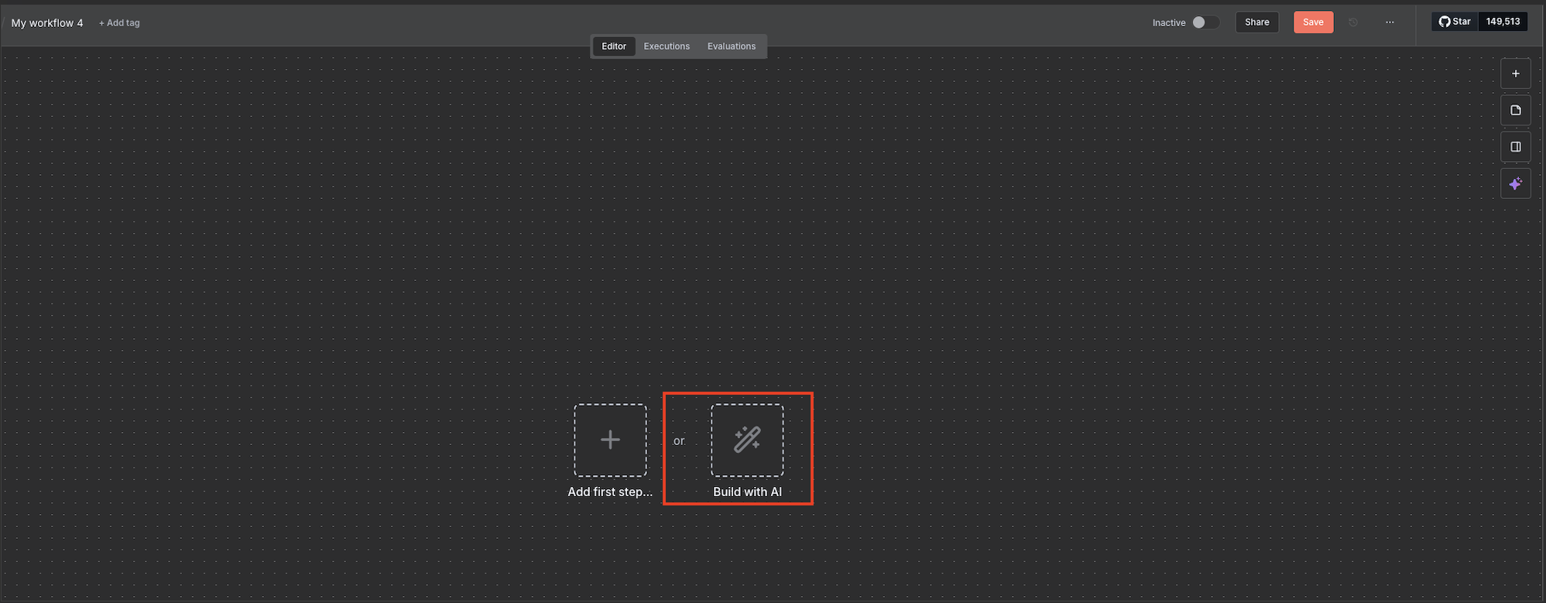Viewport: 1546px width, 603px height.
Task: Click the magic wand Build with AI box
Action: point(747,440)
